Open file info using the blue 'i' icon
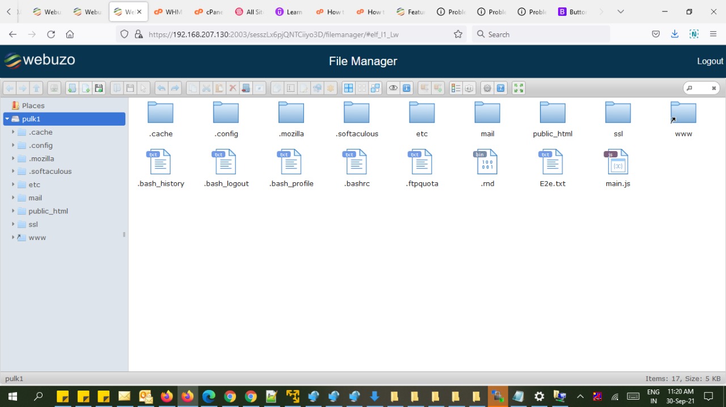This screenshot has width=726, height=407. coord(407,88)
